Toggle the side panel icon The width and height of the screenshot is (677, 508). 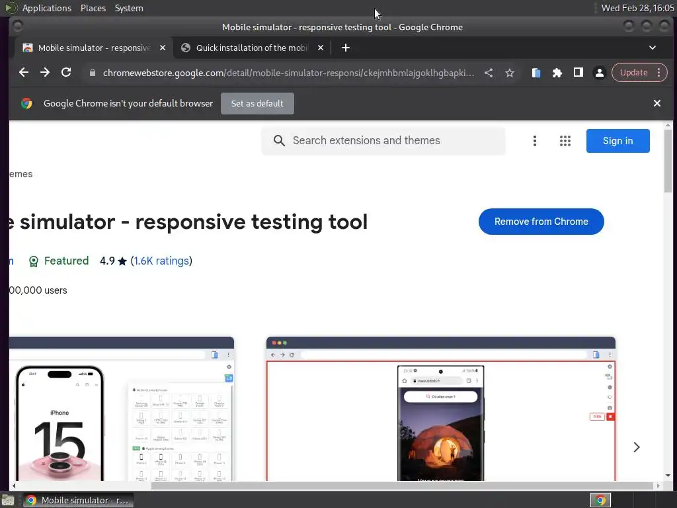tap(578, 73)
